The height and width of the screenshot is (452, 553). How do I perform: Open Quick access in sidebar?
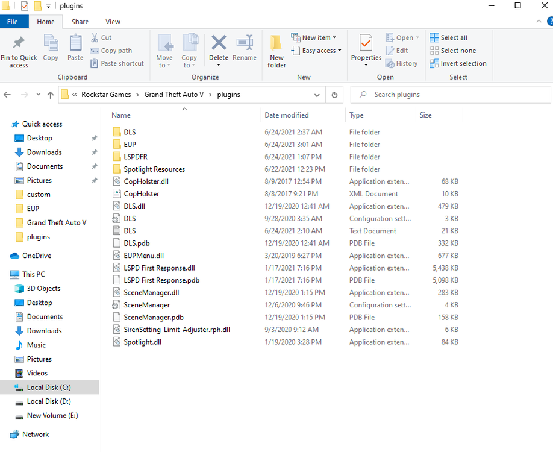point(42,124)
